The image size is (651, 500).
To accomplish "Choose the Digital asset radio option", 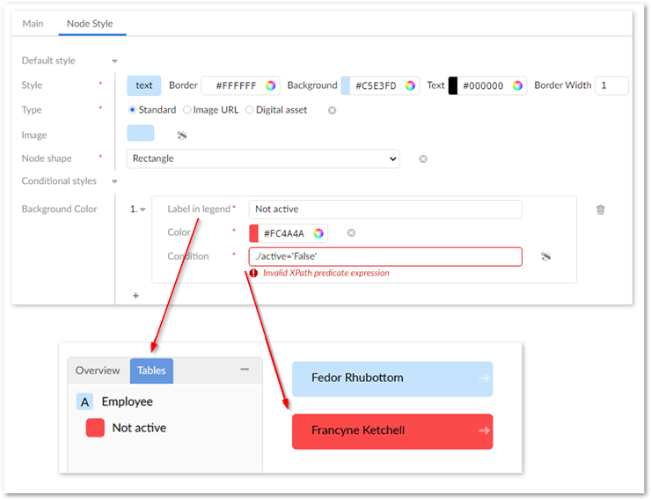I will tap(249, 110).
